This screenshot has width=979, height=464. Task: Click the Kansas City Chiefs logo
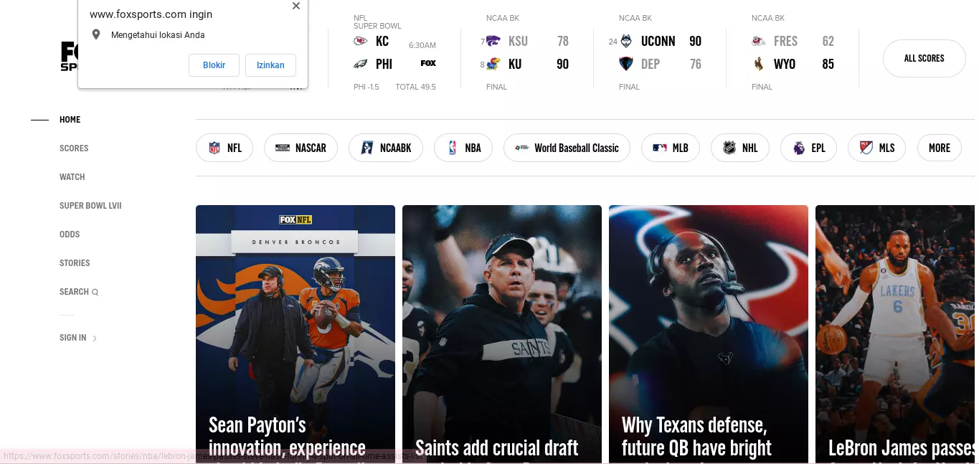pos(361,41)
